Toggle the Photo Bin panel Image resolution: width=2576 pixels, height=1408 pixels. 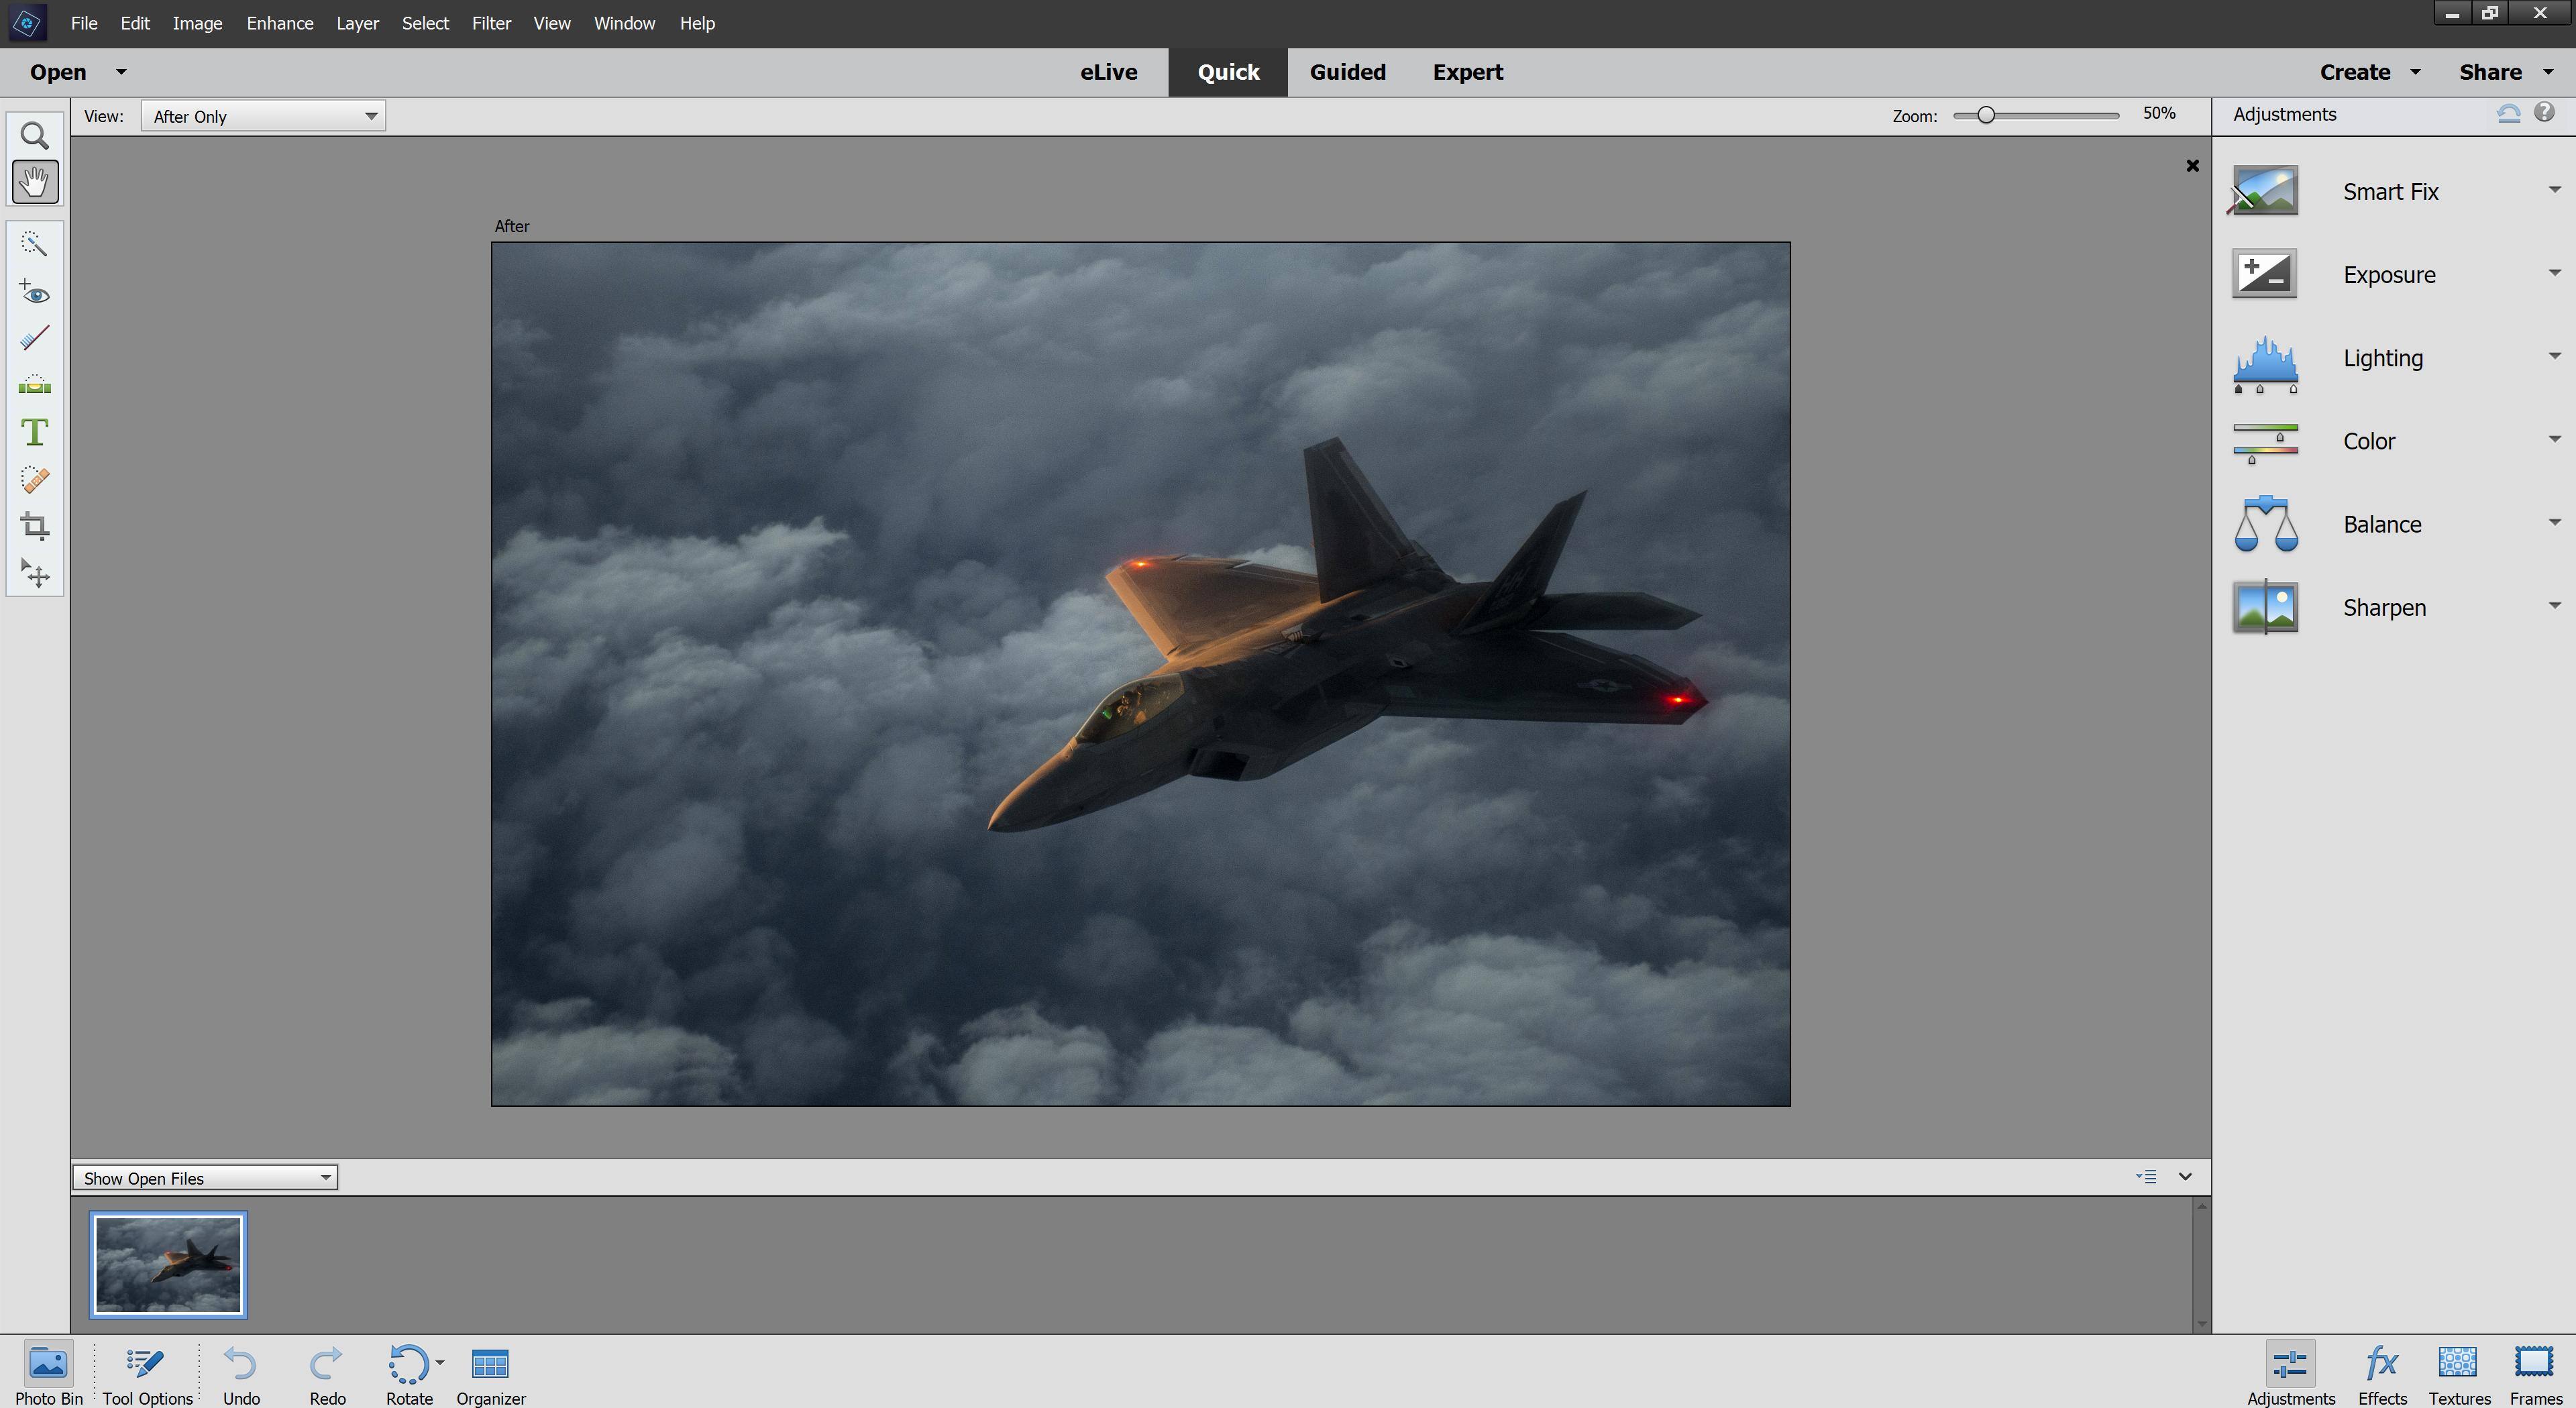point(48,1373)
